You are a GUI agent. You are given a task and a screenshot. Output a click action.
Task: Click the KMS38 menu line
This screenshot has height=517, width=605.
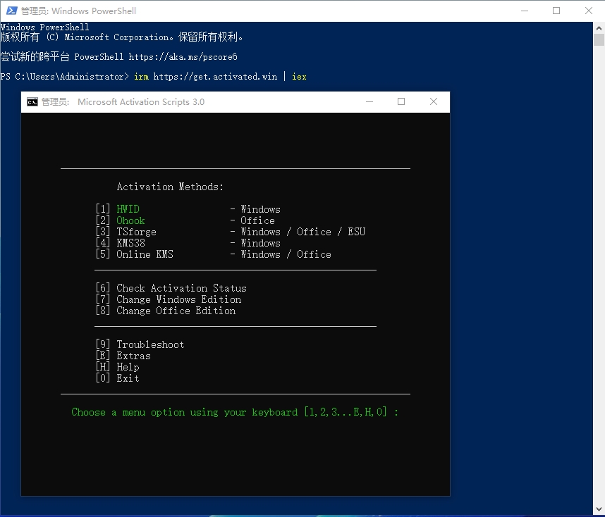[x=188, y=243]
